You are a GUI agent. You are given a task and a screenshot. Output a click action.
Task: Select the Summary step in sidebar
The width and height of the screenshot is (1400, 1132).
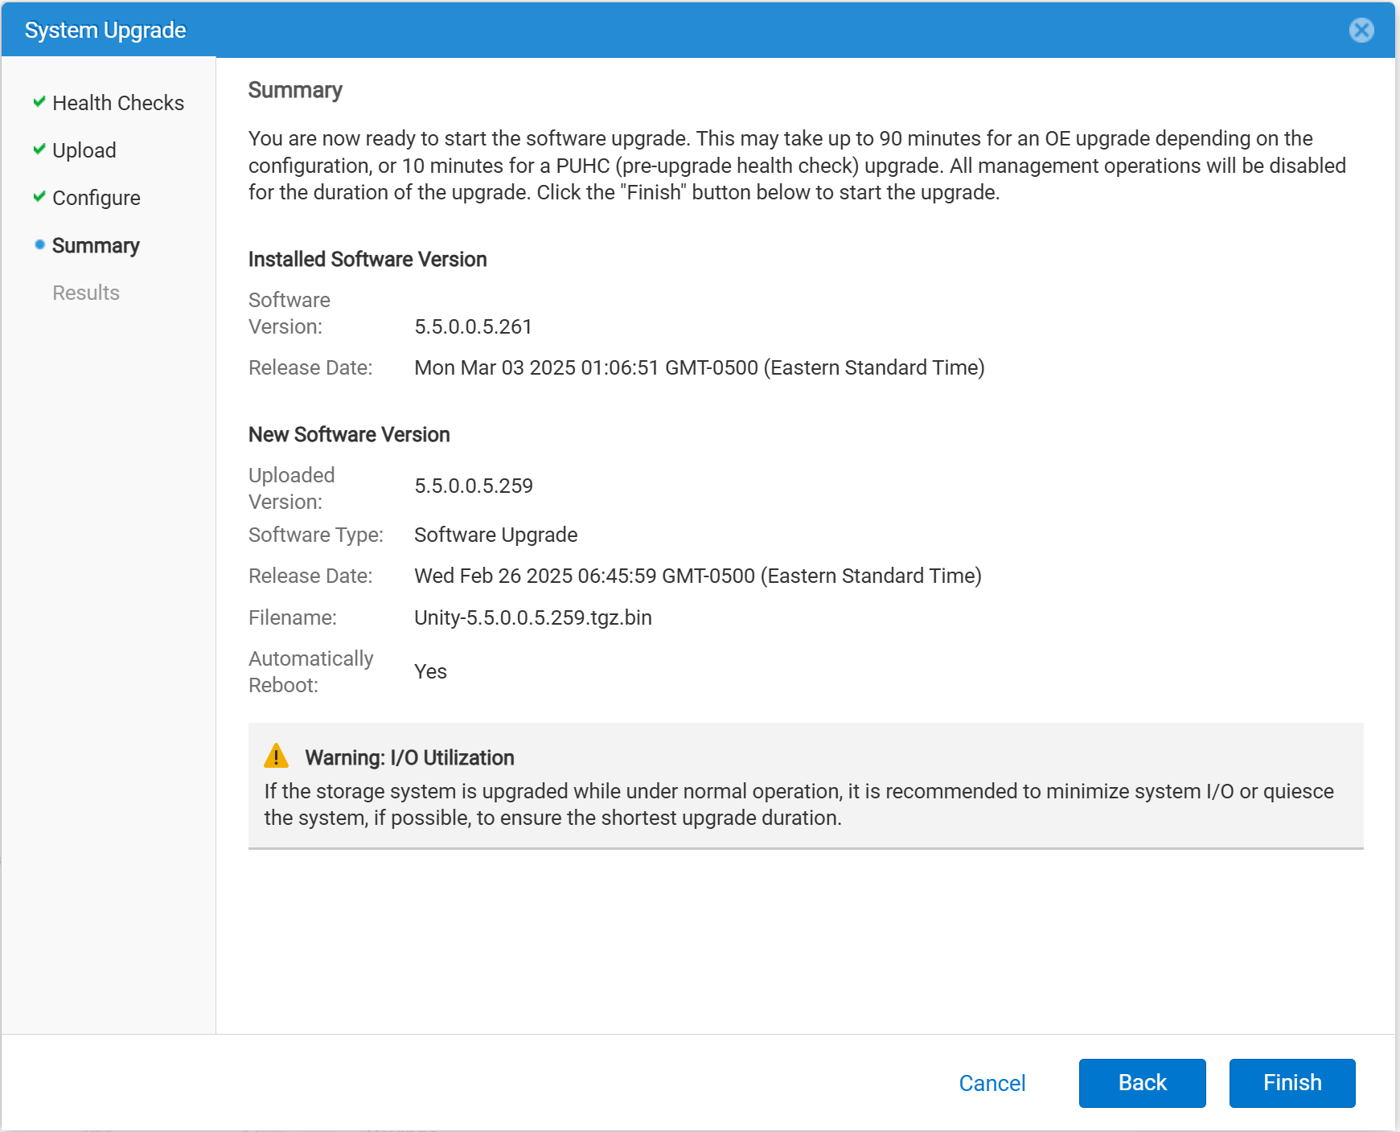pyautogui.click(x=96, y=245)
